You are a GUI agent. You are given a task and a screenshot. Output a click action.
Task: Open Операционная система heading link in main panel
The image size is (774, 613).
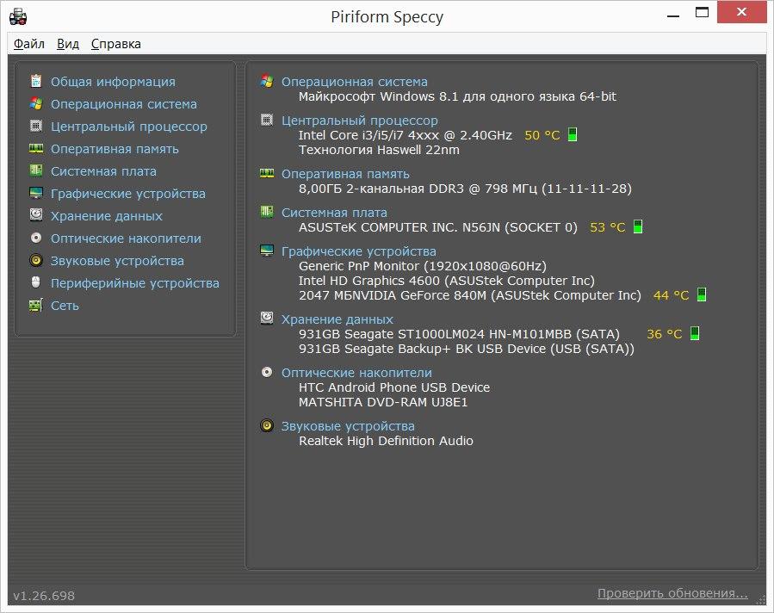click(x=355, y=82)
